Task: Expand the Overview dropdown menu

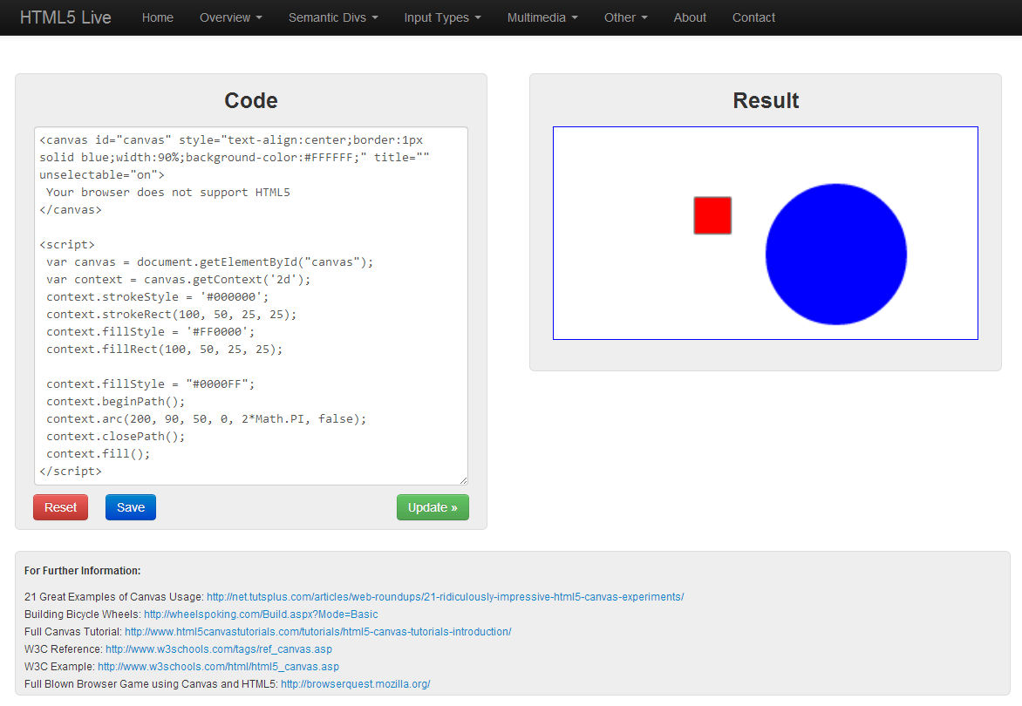Action: coord(230,17)
